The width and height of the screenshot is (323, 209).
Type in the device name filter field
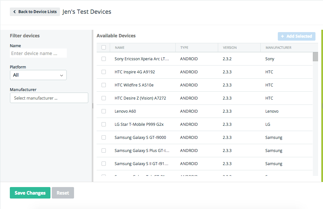(x=38, y=53)
